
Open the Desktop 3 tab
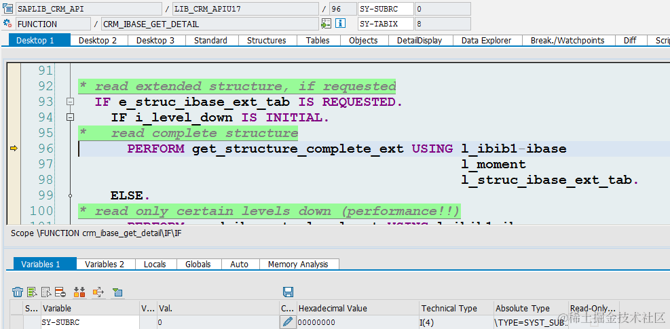coord(155,41)
